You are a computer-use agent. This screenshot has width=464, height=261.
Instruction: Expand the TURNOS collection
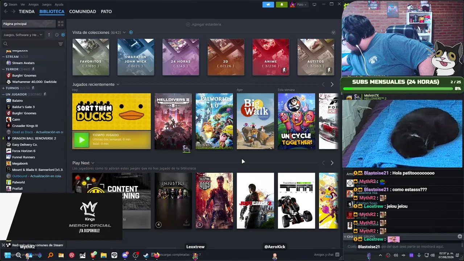pyautogui.click(x=4, y=88)
